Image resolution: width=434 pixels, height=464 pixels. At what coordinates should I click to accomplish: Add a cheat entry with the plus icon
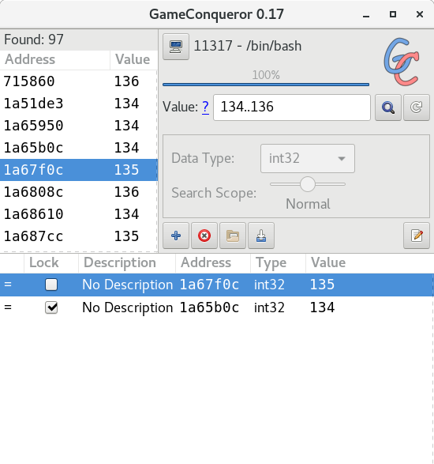point(176,236)
